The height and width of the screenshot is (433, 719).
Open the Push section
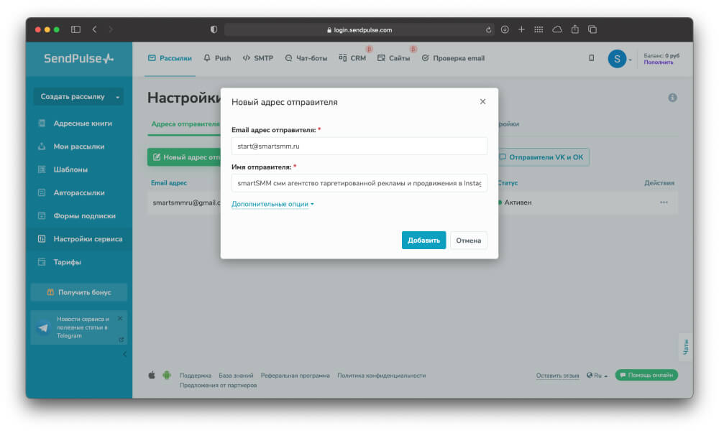pyautogui.click(x=217, y=58)
